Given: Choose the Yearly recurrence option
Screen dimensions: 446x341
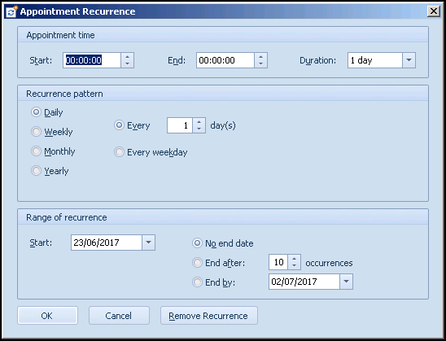Looking at the screenshot, I should pyautogui.click(x=36, y=171).
